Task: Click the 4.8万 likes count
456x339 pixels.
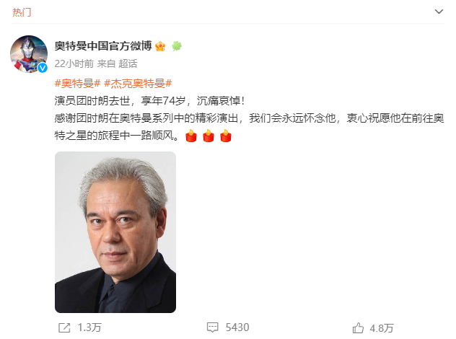Action: click(382, 328)
